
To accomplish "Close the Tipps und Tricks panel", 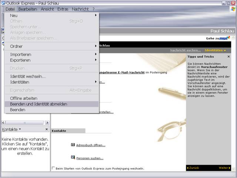I will point(228,57).
